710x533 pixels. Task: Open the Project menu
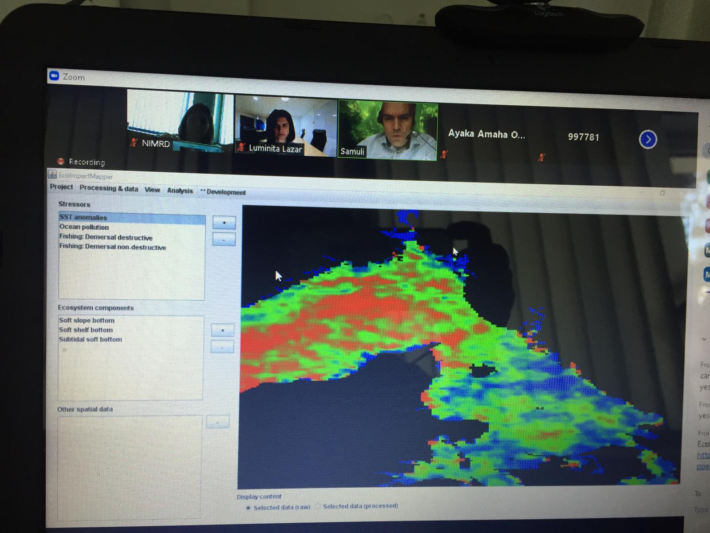(61, 187)
